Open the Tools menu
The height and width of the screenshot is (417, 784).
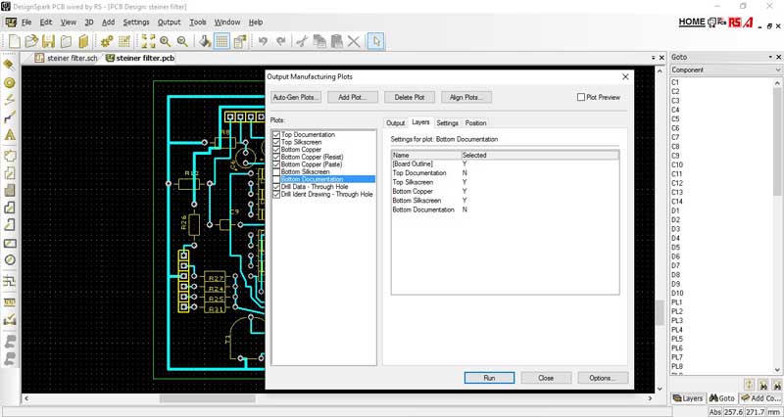(198, 23)
